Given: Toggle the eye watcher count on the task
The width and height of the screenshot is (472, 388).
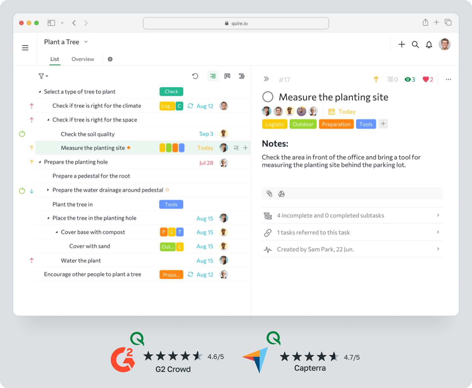Looking at the screenshot, I should coord(409,79).
